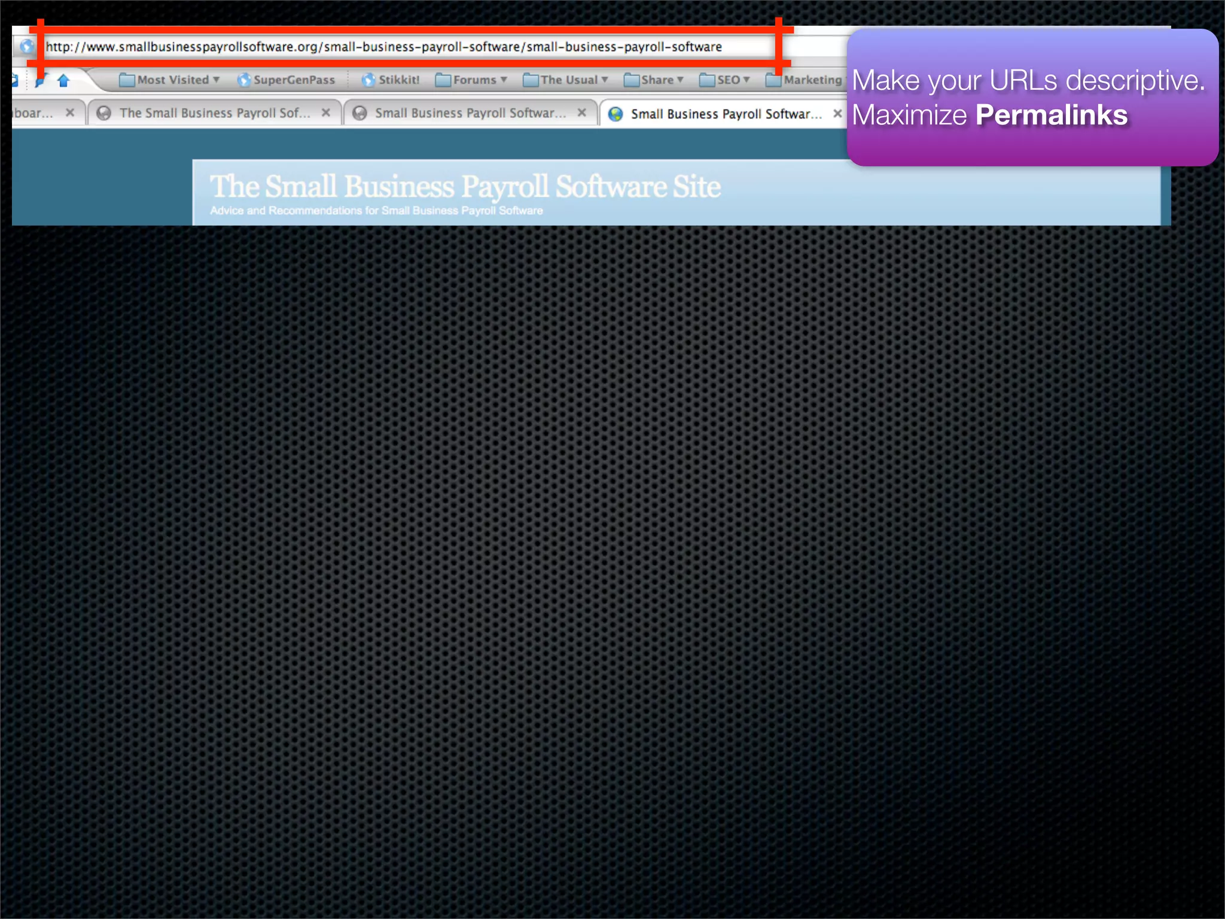The image size is (1225, 919).
Task: Open the Forums bookmarks folder
Action: click(471, 80)
